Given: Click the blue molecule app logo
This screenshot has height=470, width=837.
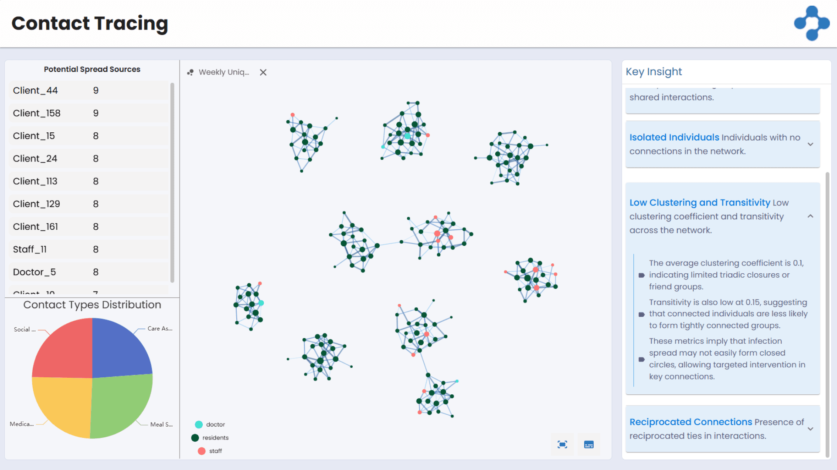Looking at the screenshot, I should click(x=811, y=23).
